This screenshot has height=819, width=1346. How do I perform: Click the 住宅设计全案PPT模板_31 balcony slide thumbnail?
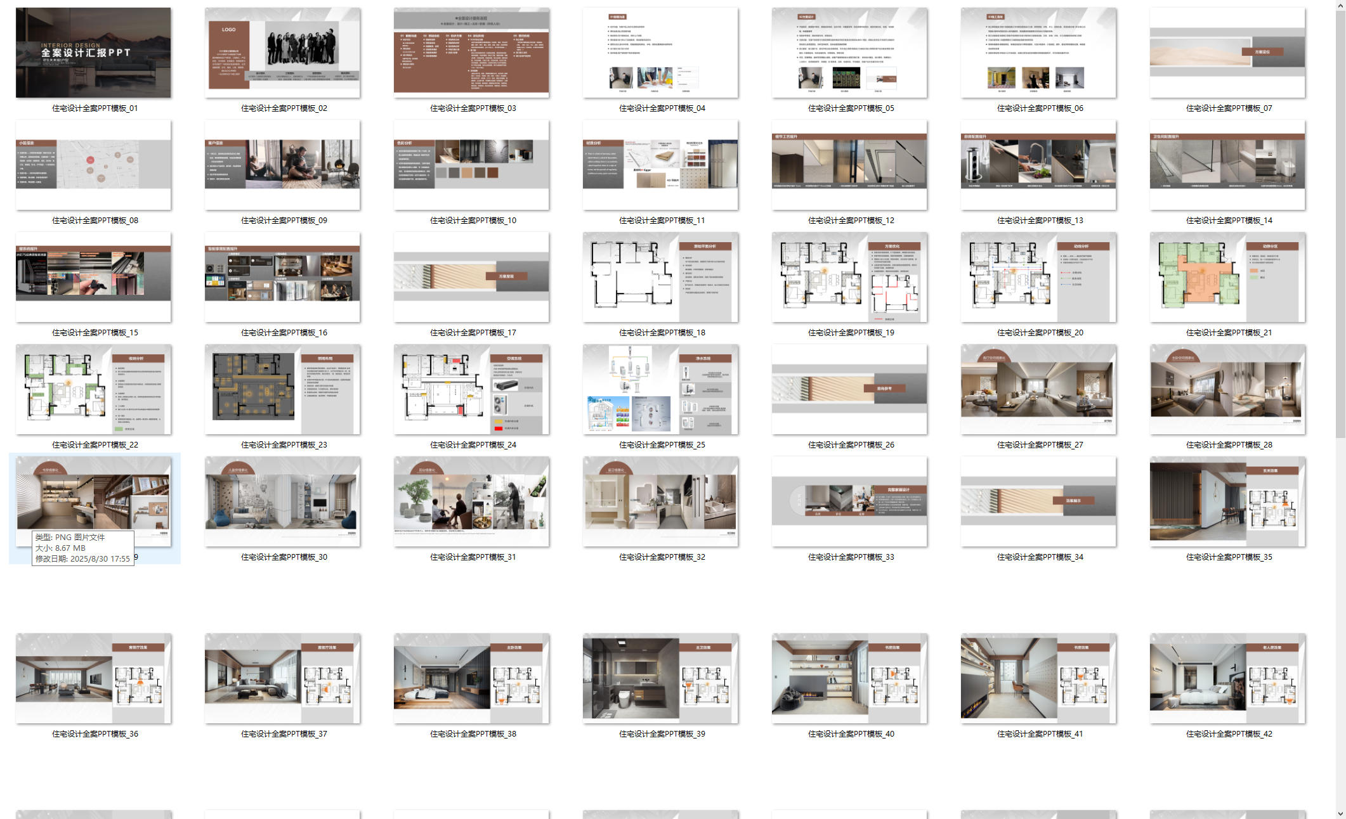pyautogui.click(x=471, y=501)
